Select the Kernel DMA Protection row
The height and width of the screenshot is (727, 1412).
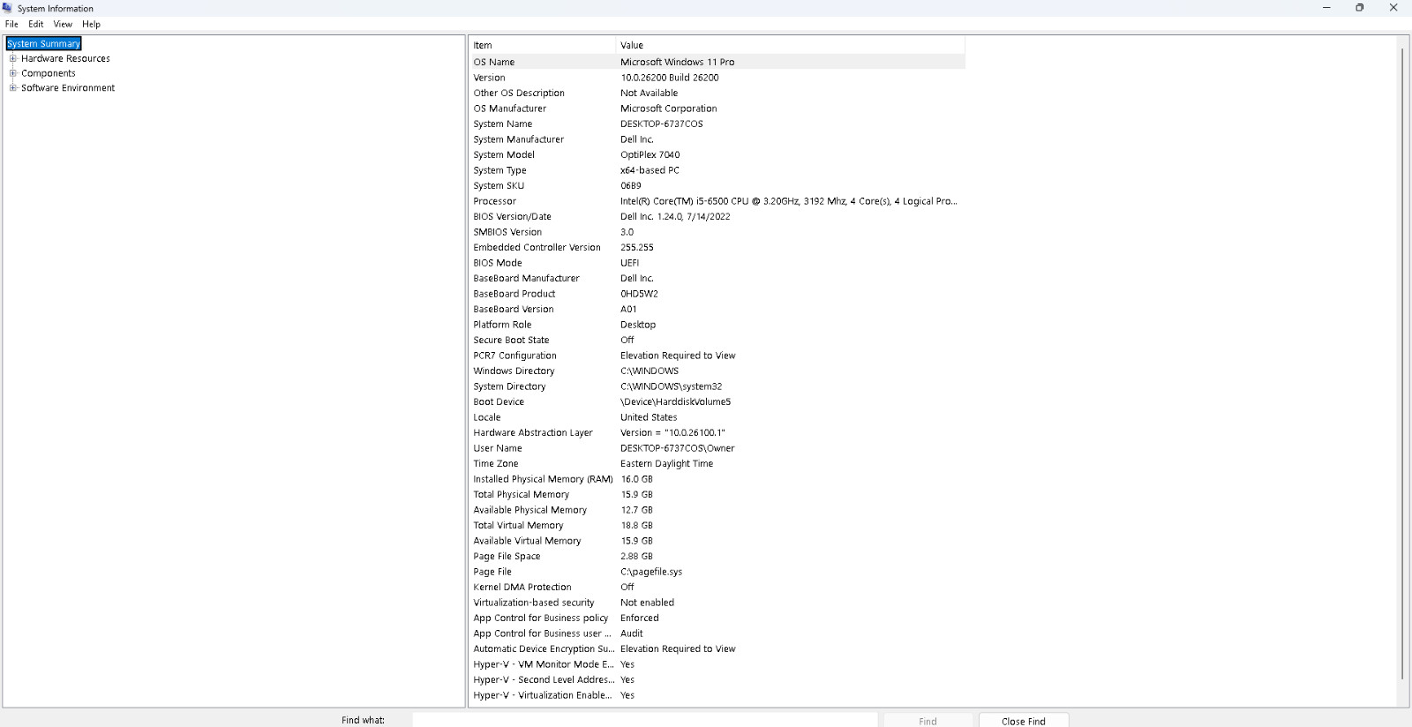pos(717,587)
